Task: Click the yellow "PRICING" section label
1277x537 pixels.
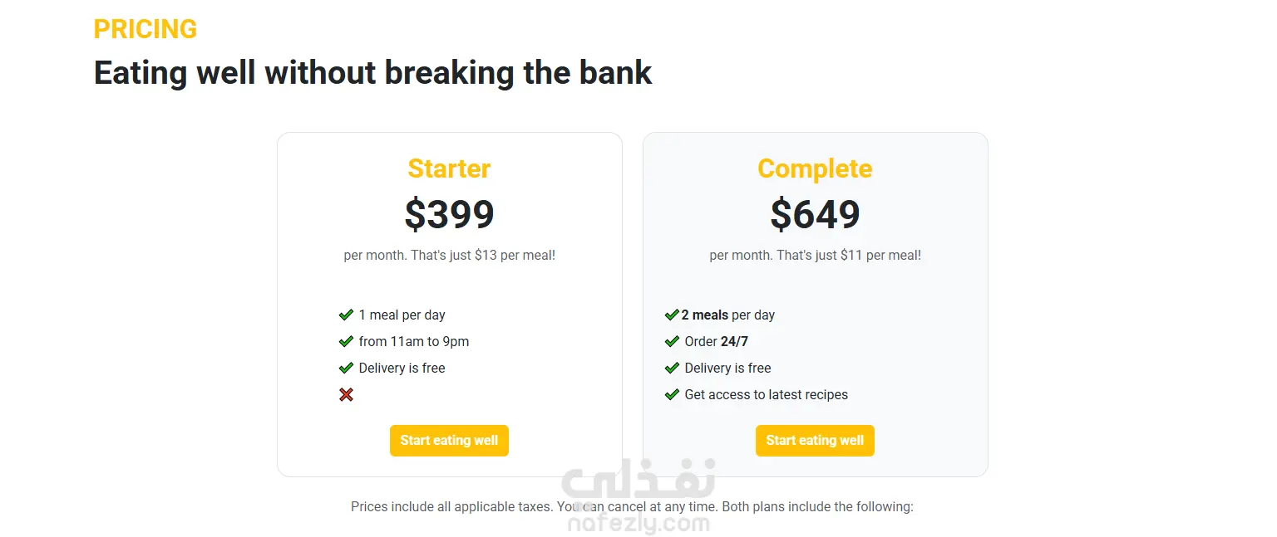Action: click(145, 29)
